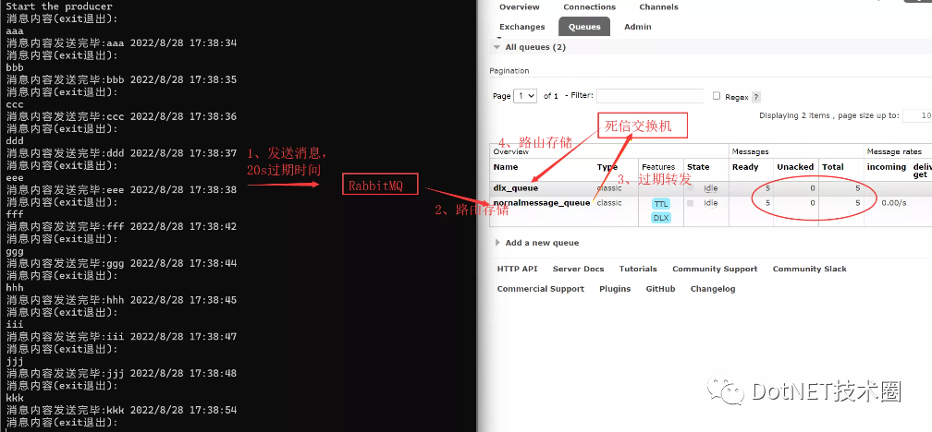Open the Admin tab
Screen dimensions: 932x432
click(638, 27)
